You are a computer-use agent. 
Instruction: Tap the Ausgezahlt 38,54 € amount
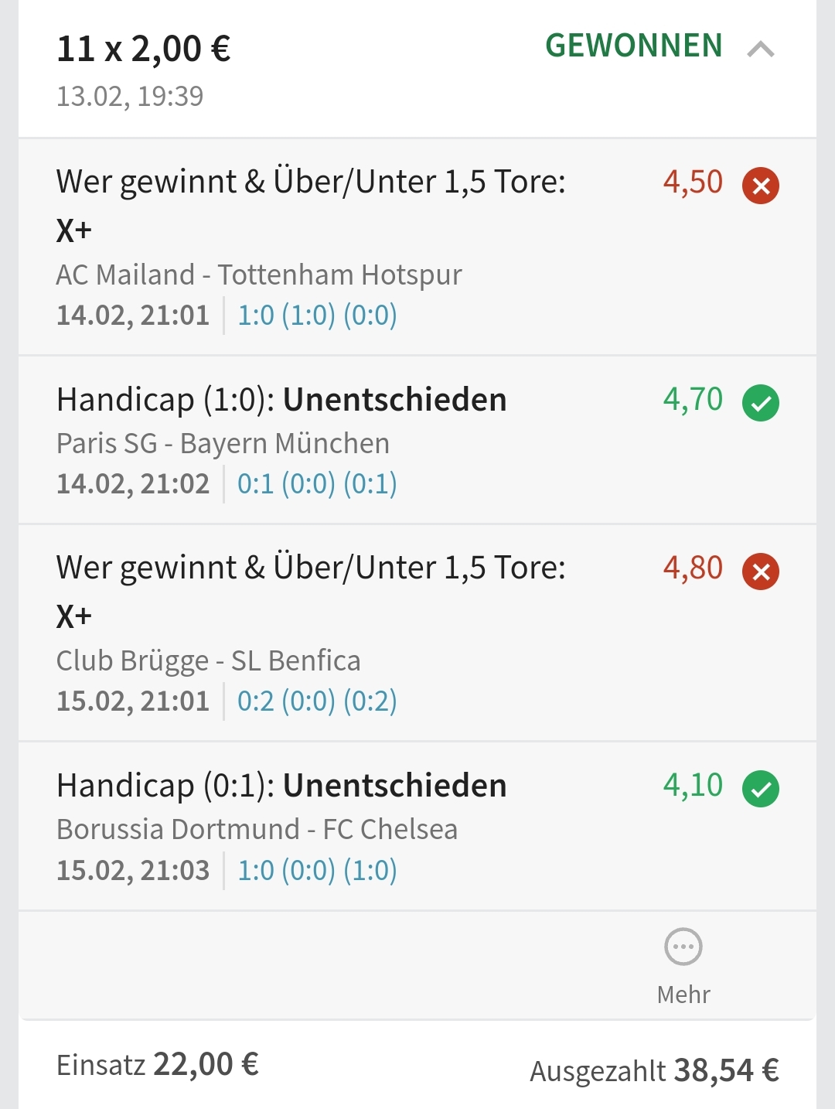(x=654, y=1071)
